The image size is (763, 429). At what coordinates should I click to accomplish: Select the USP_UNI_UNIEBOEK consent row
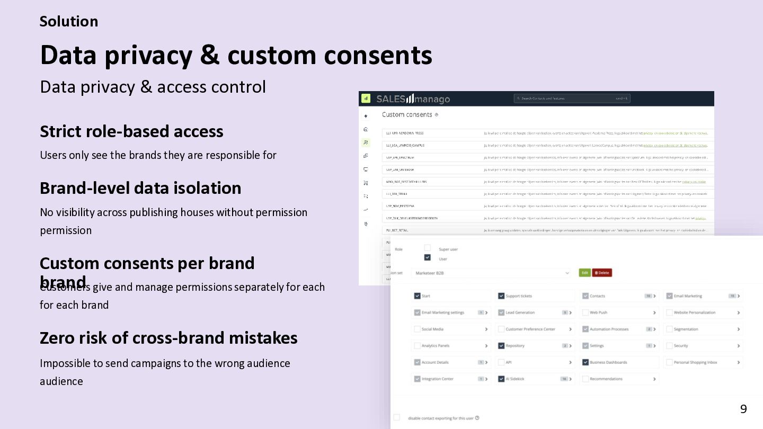point(548,169)
